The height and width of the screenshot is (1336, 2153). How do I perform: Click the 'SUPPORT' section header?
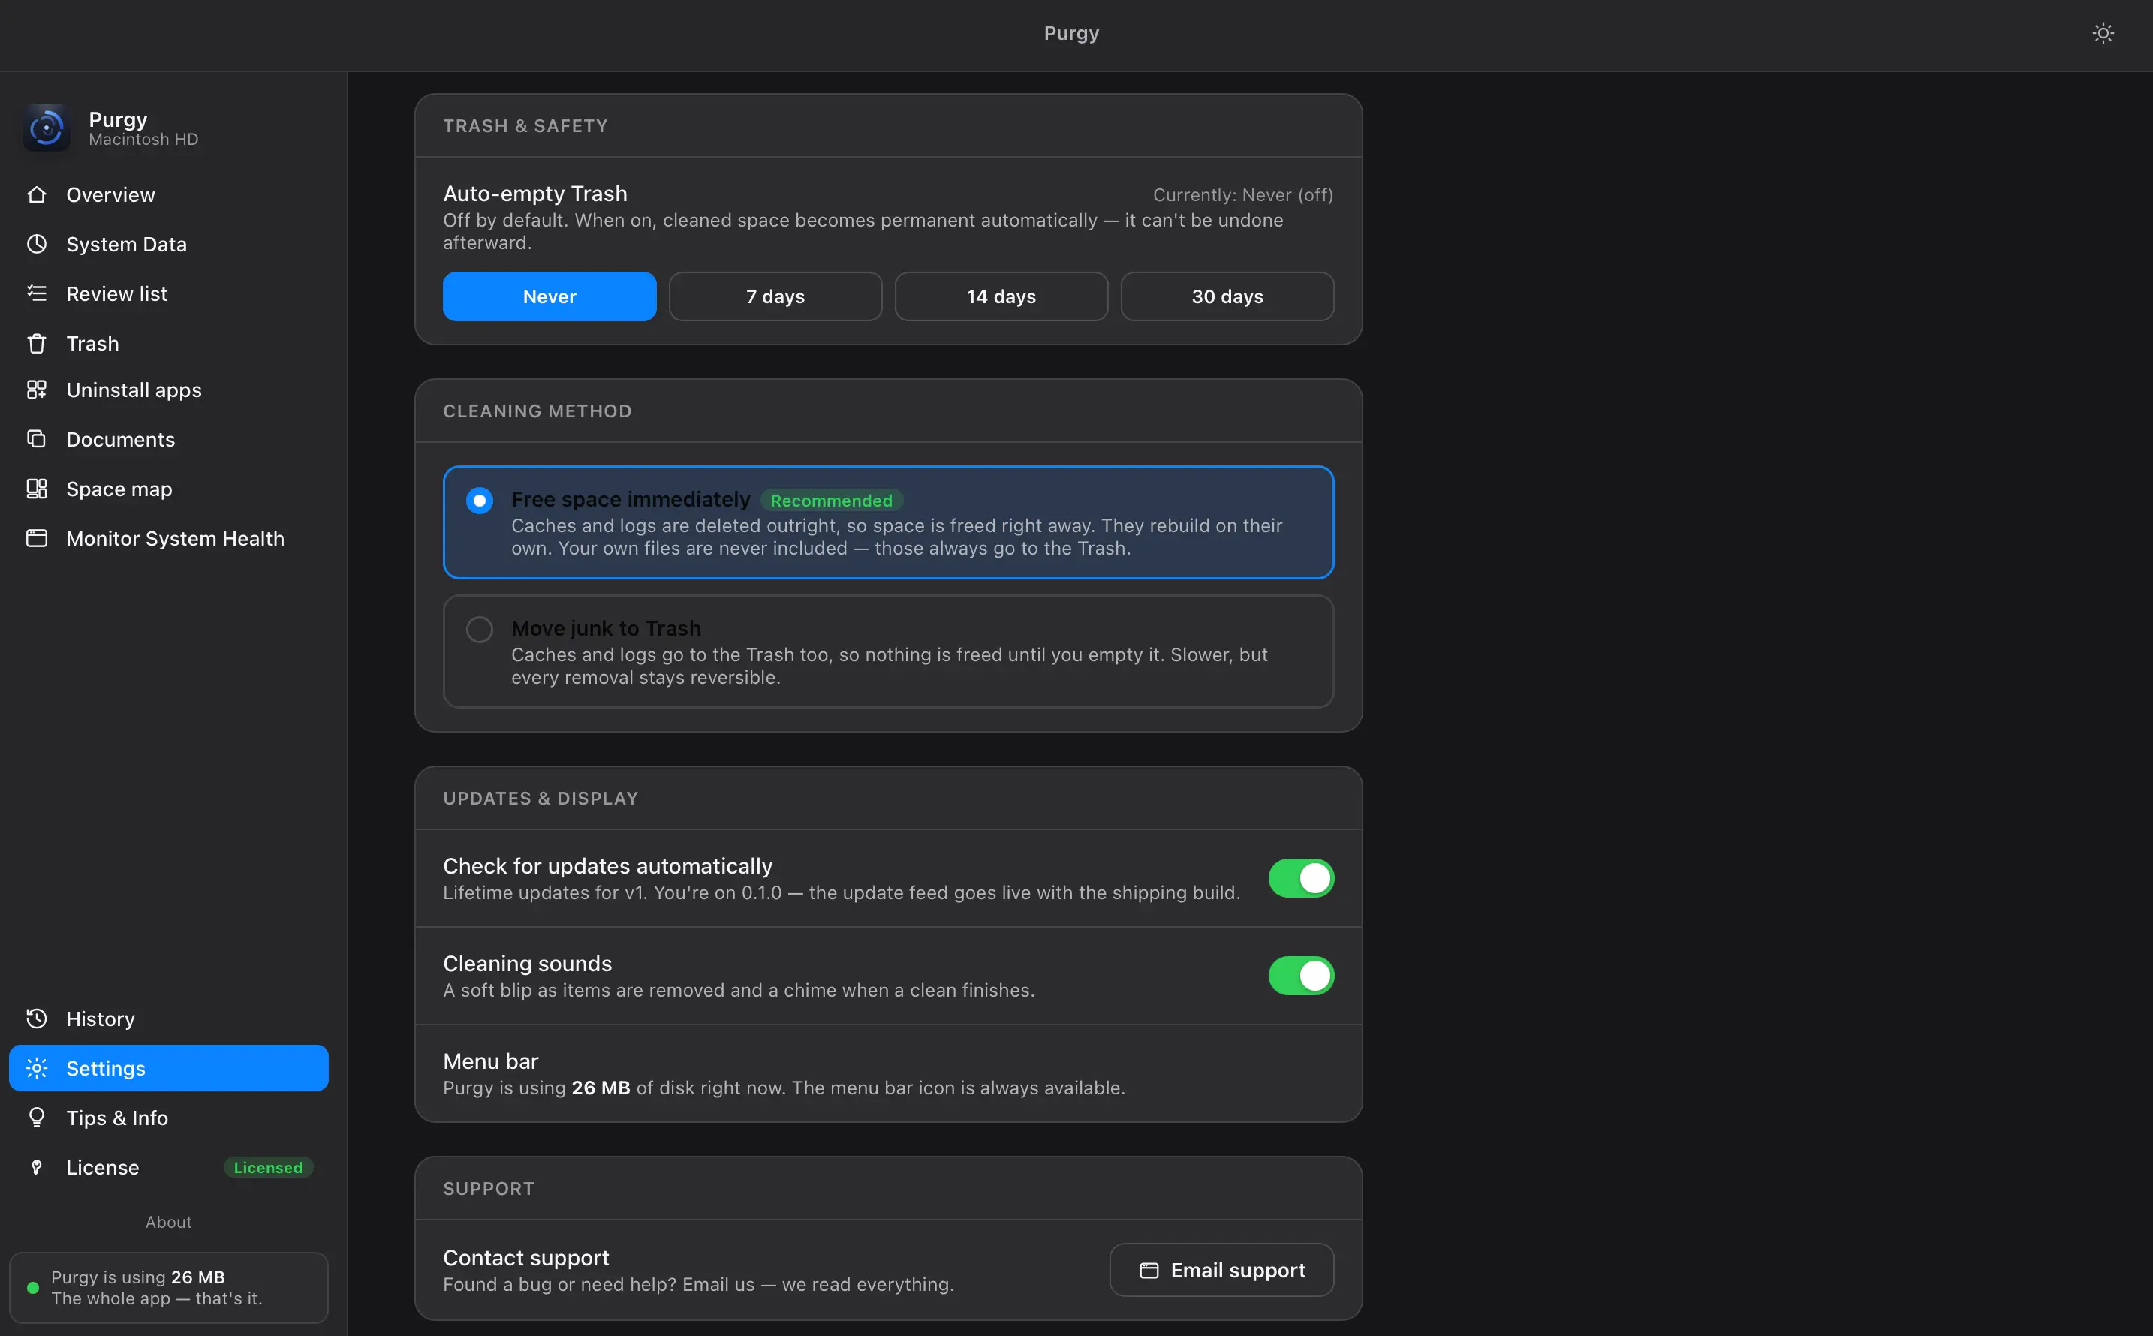point(489,1190)
